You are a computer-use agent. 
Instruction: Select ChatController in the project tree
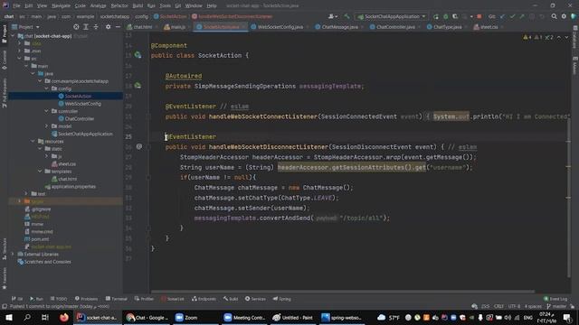coord(79,118)
